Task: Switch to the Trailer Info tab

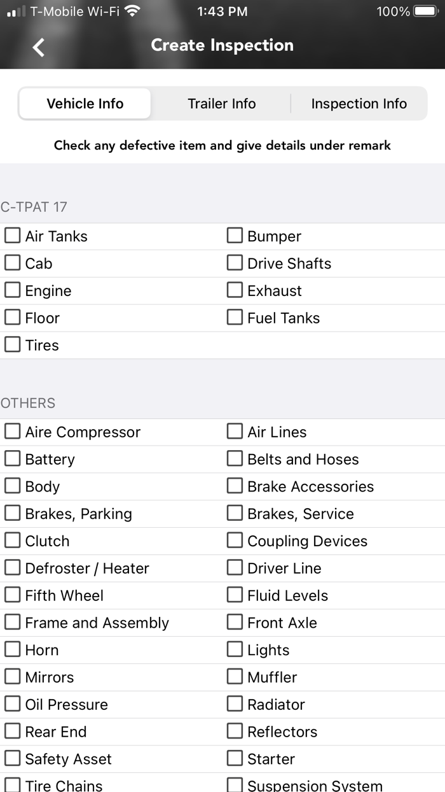Action: tap(221, 103)
